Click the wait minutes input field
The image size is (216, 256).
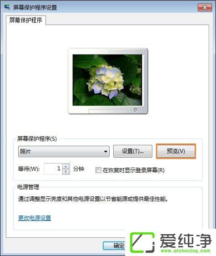tap(53, 169)
